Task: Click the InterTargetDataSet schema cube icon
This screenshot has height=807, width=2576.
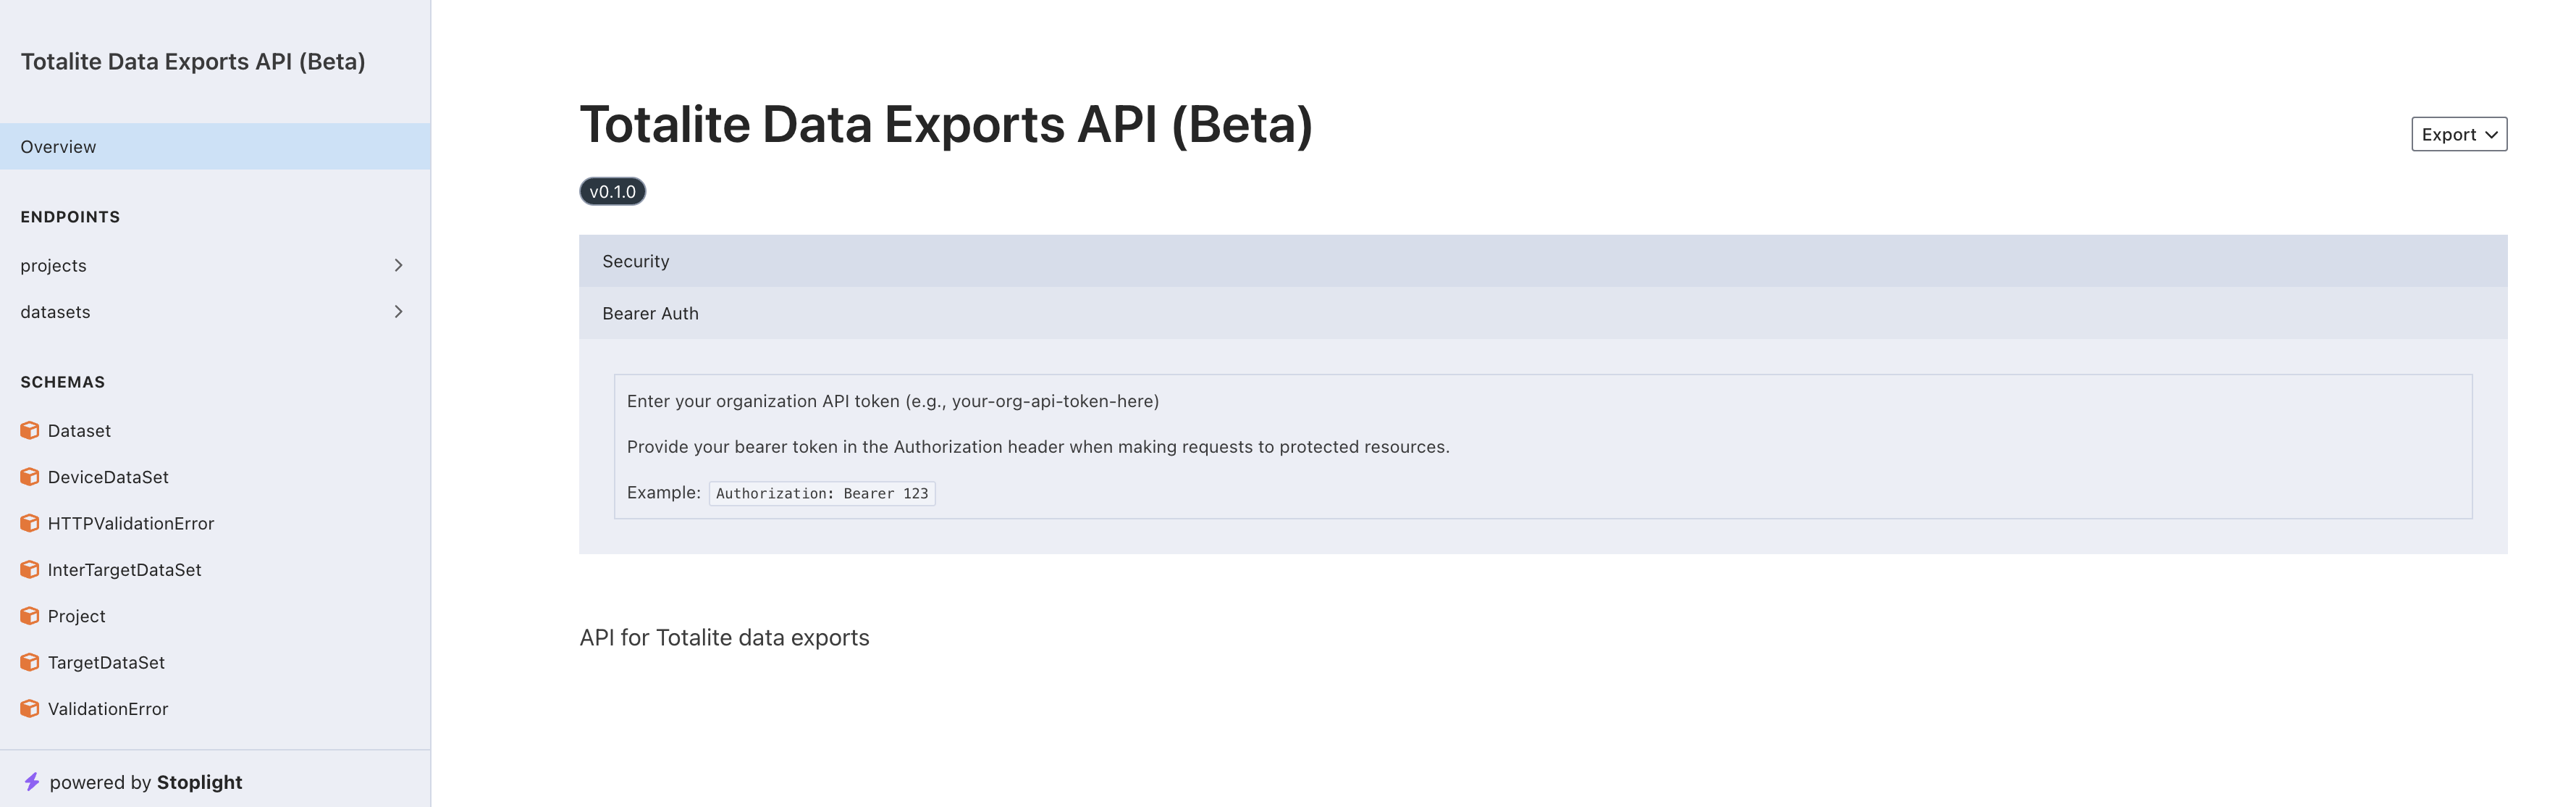Action: coord(30,569)
